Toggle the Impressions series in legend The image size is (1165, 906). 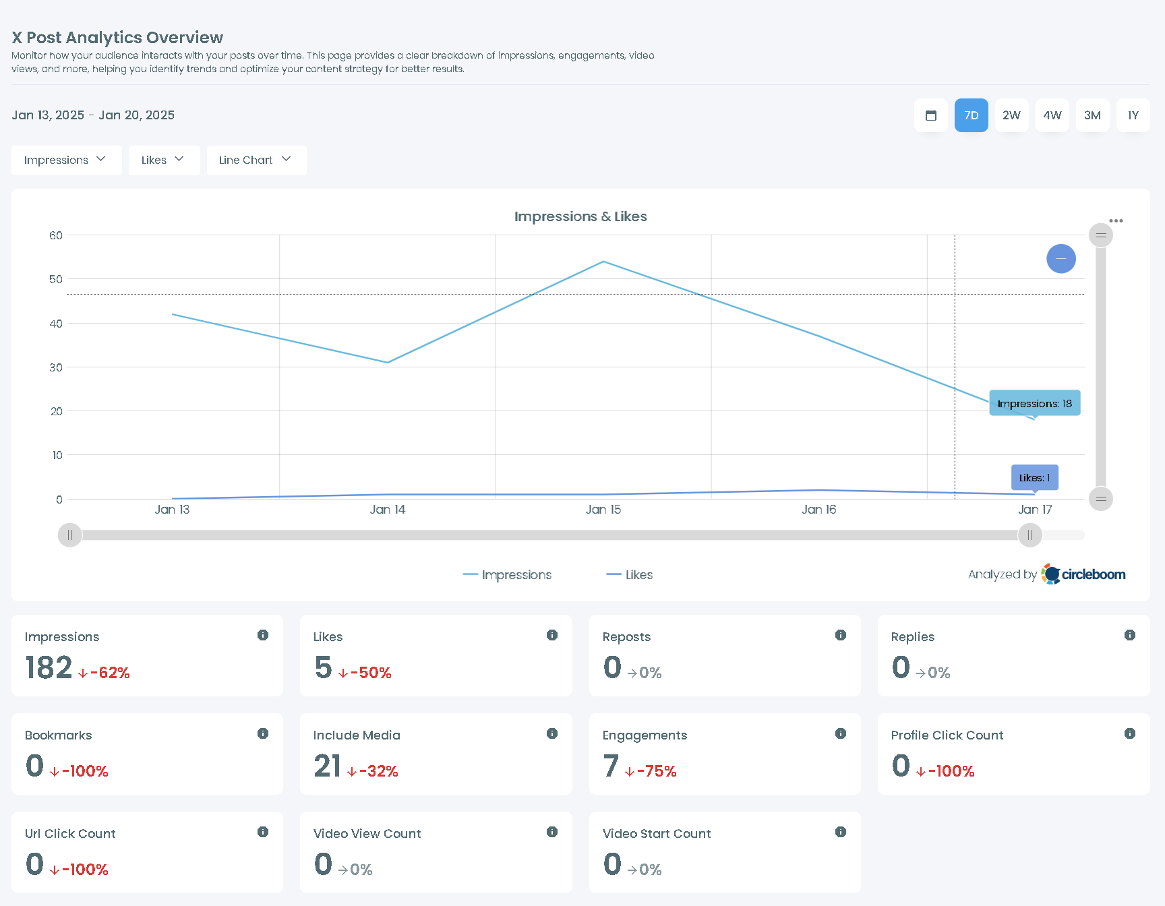point(507,574)
